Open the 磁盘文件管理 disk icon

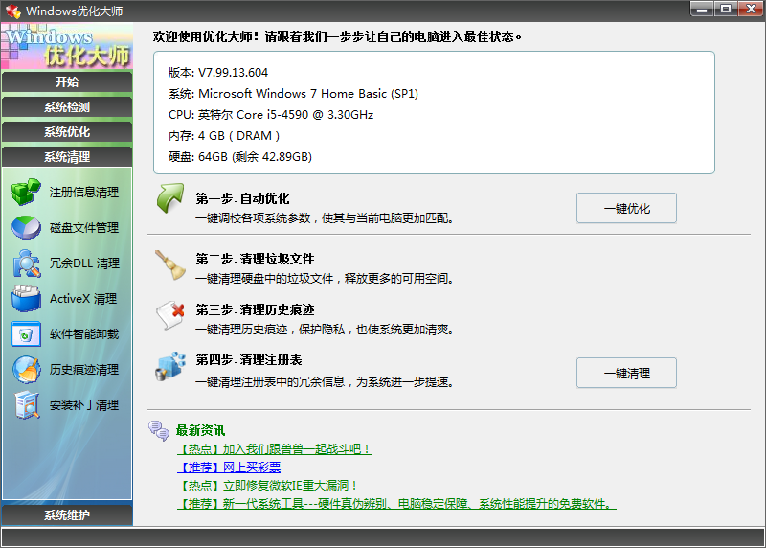point(26,227)
